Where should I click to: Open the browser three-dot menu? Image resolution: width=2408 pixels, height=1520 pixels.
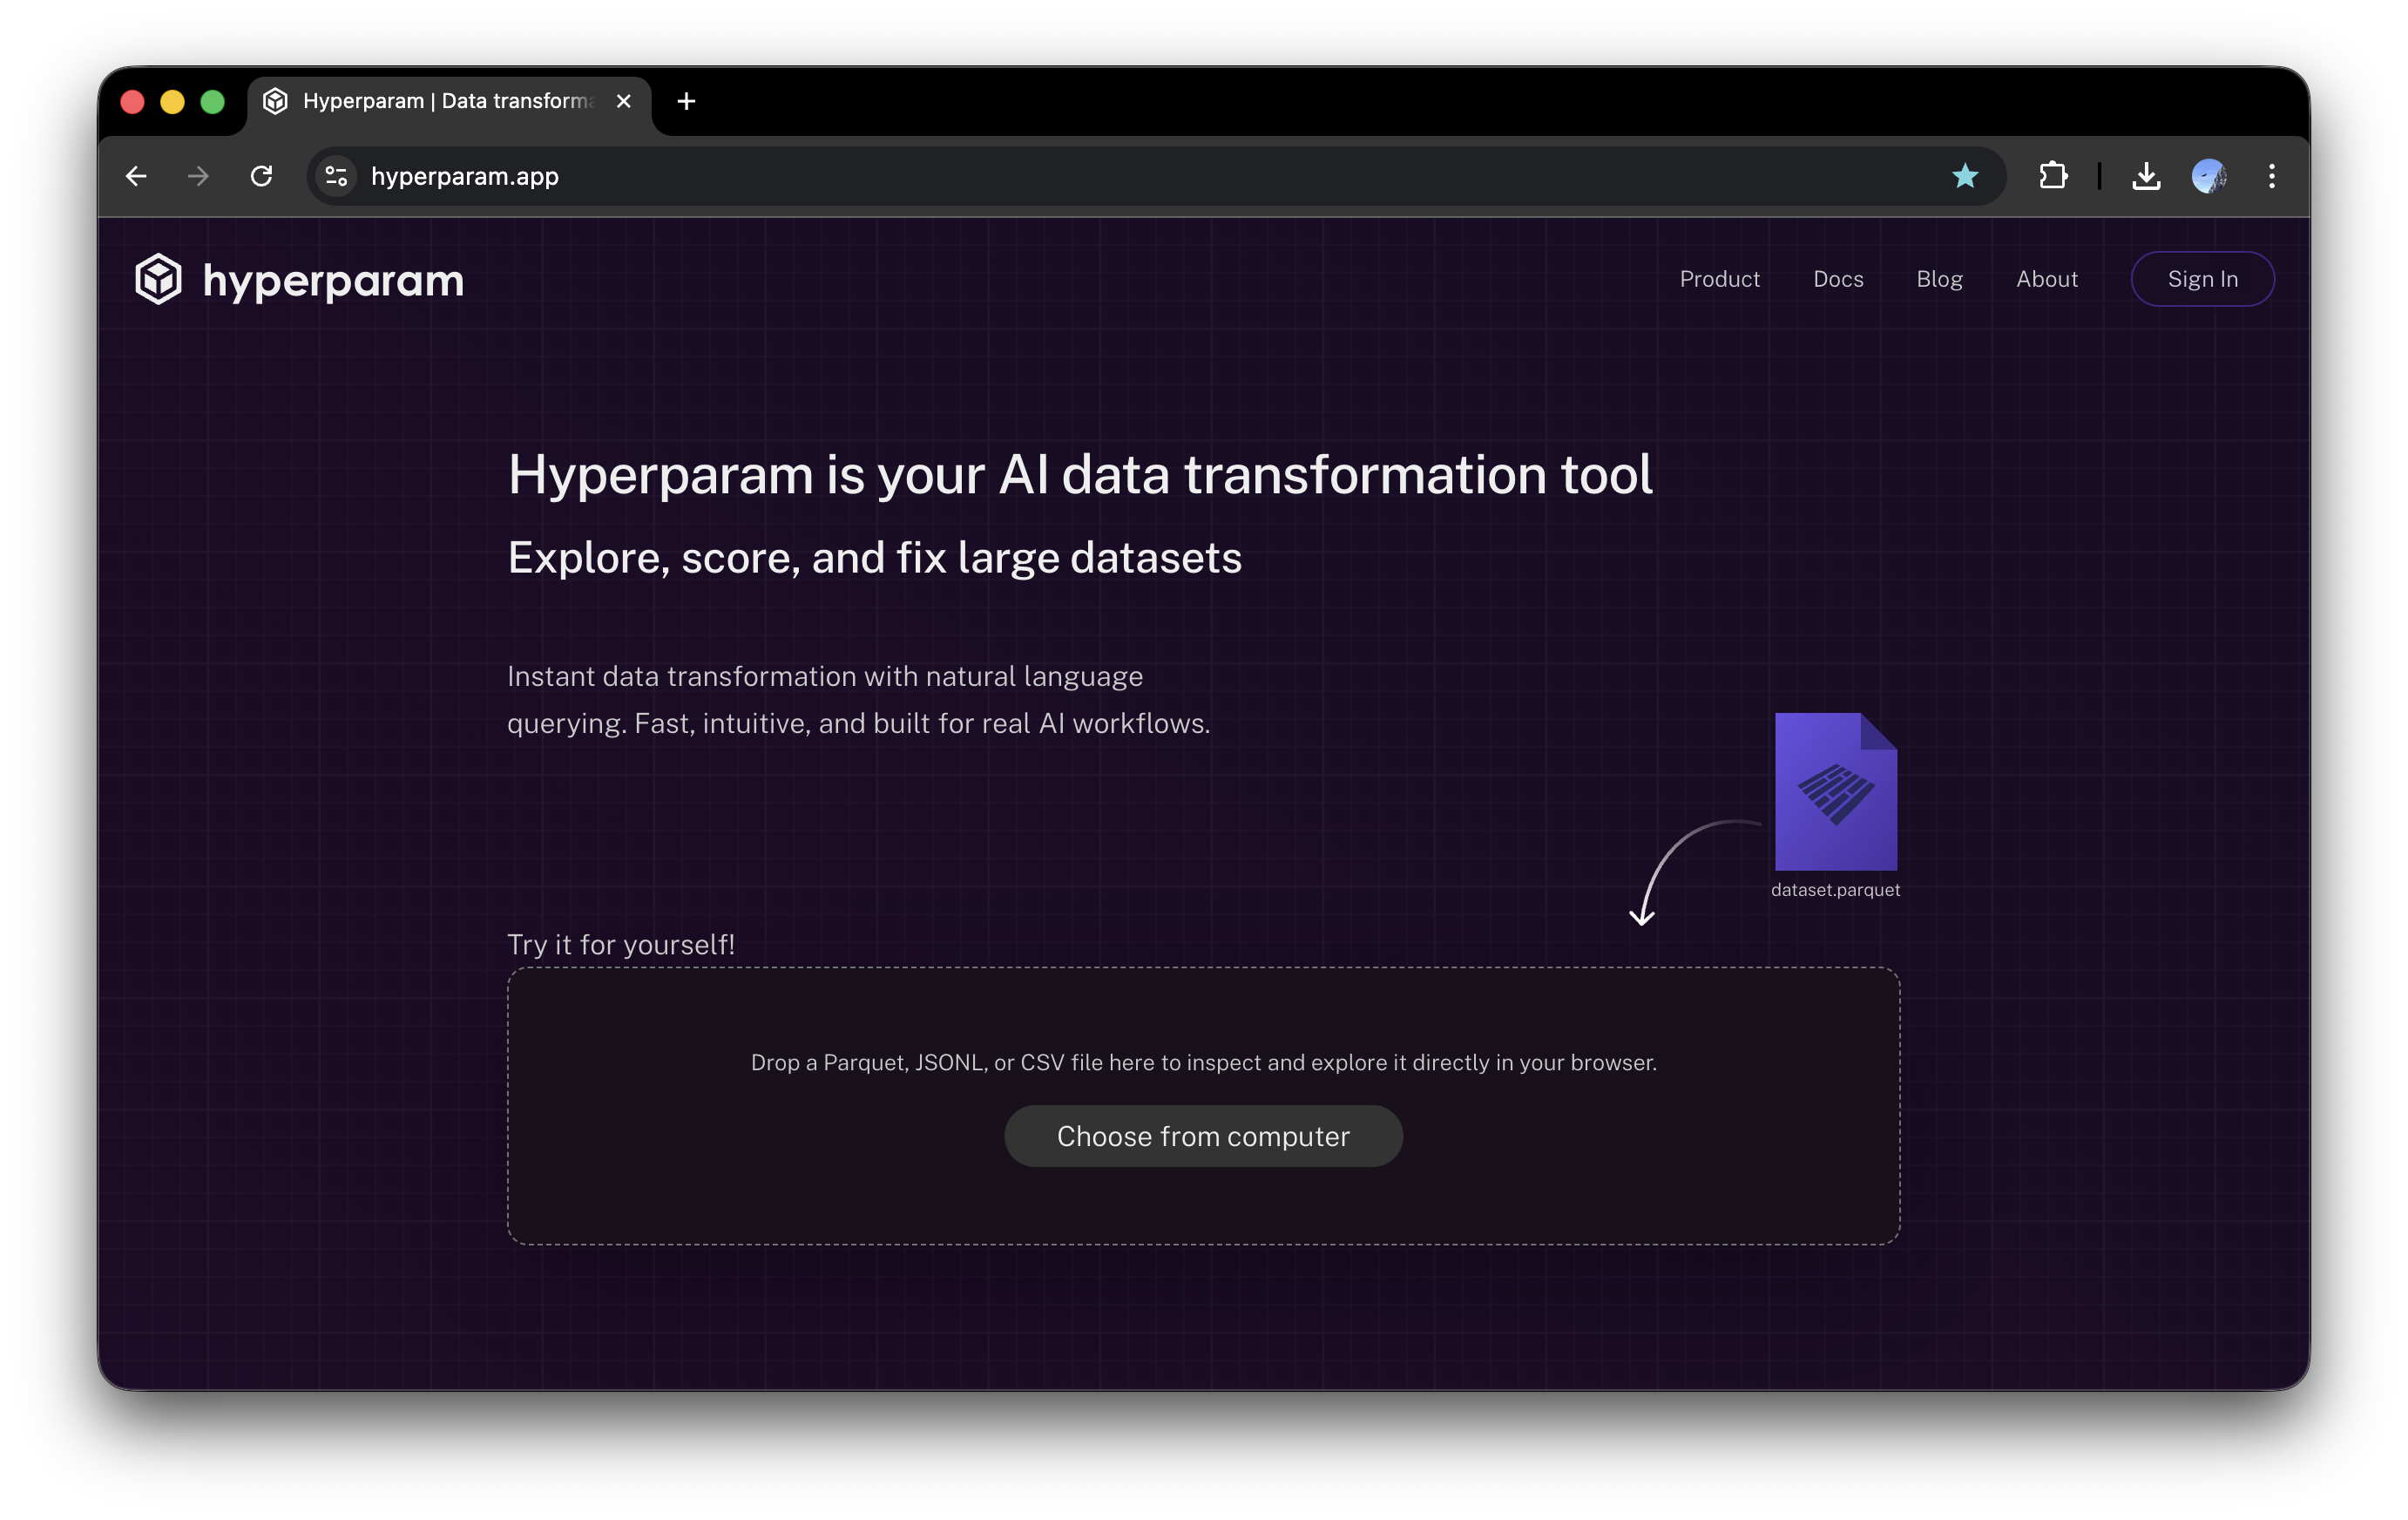[x=2271, y=176]
